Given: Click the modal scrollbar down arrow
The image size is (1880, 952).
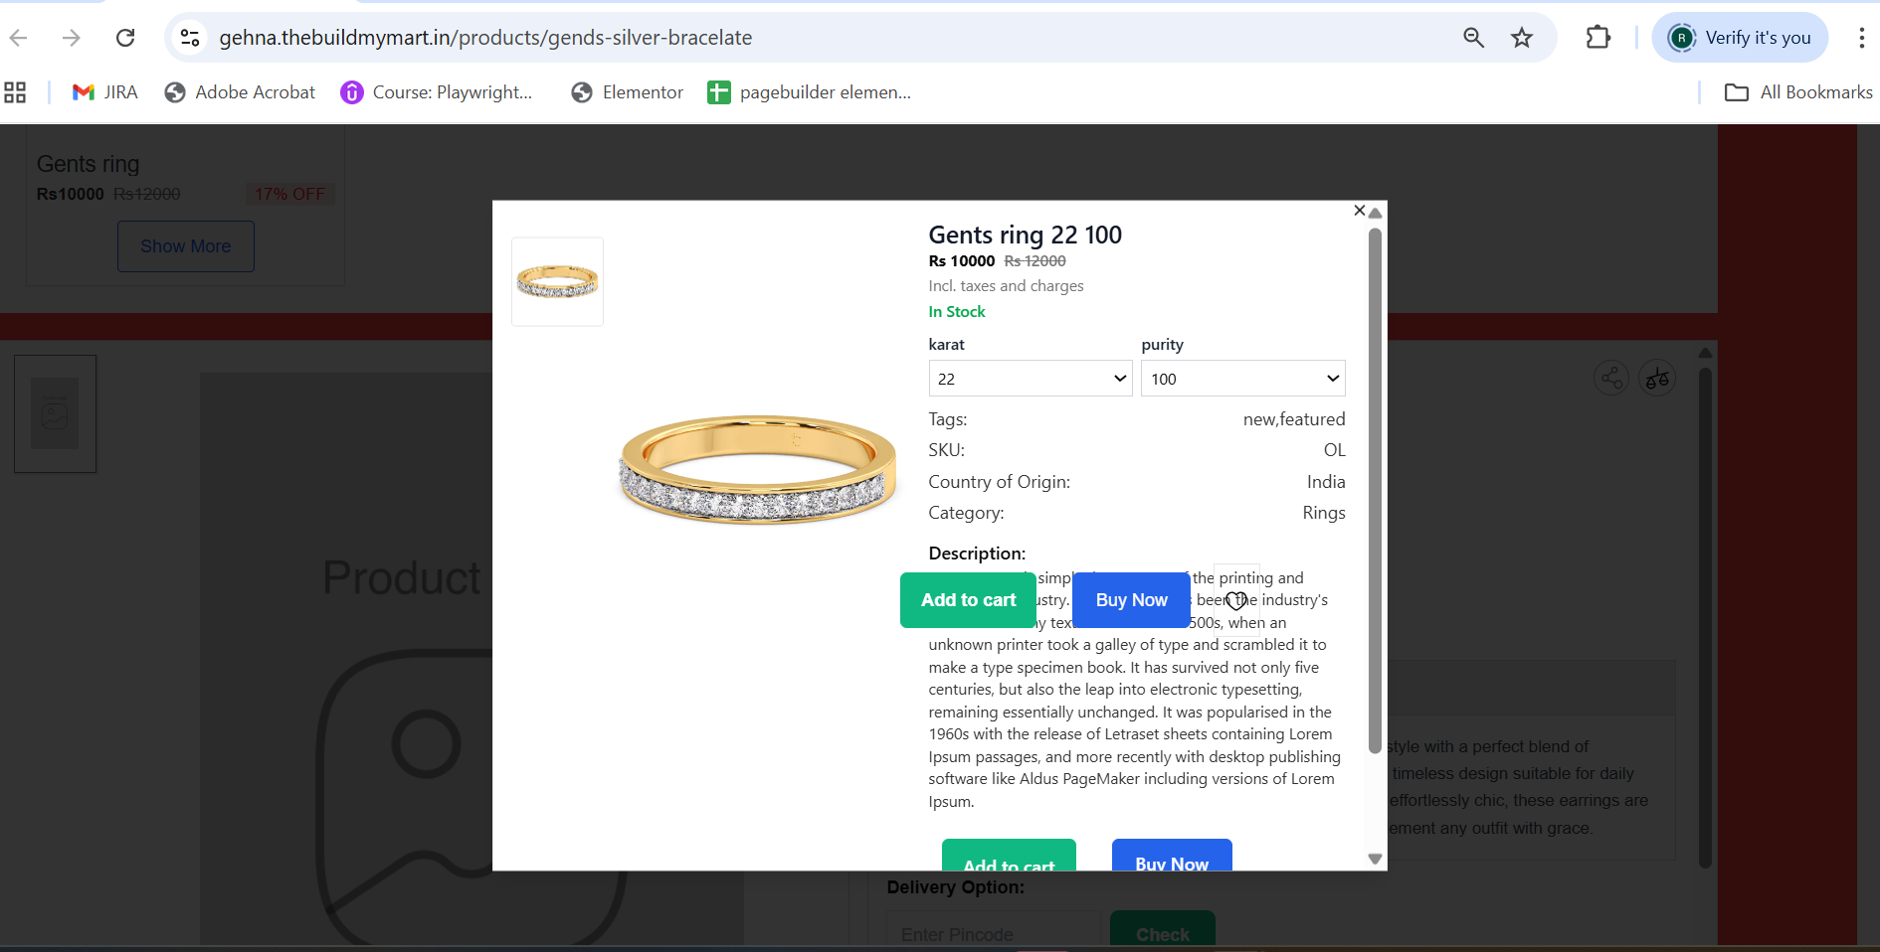Looking at the screenshot, I should [x=1375, y=859].
